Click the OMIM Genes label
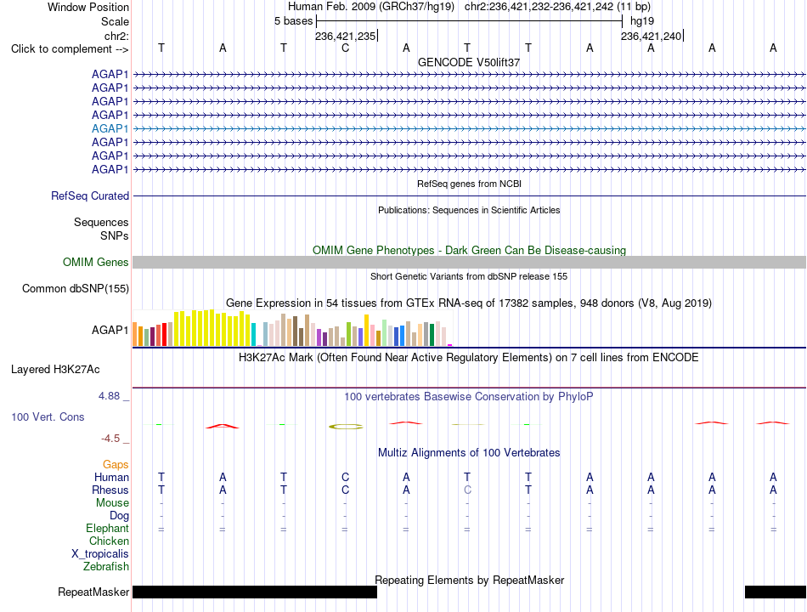807x612 pixels. pos(96,262)
